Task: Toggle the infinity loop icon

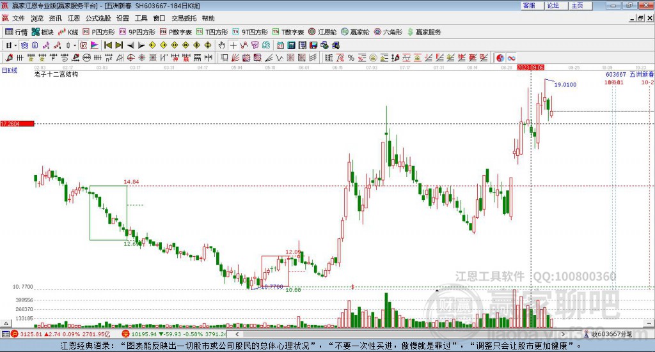Action: (511, 58)
